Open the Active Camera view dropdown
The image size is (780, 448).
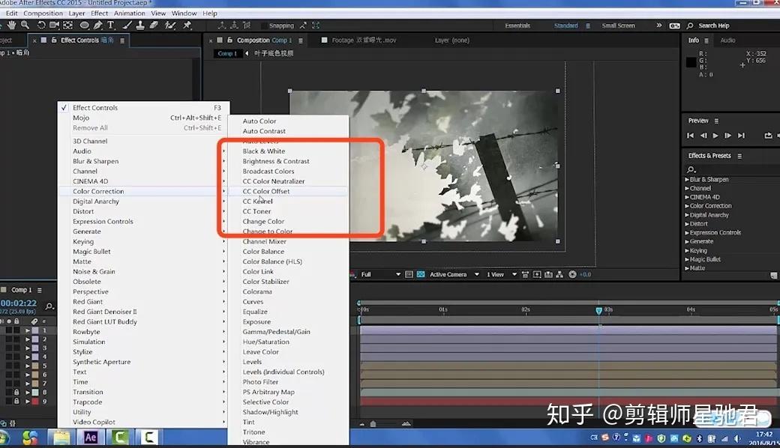click(x=454, y=274)
